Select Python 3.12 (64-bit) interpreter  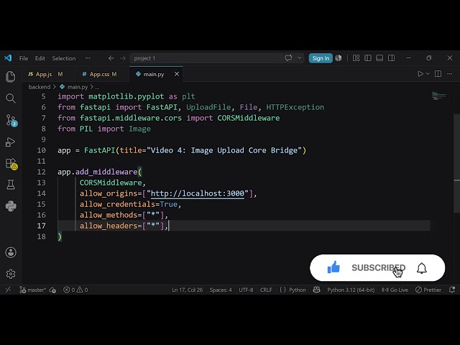coord(351,290)
